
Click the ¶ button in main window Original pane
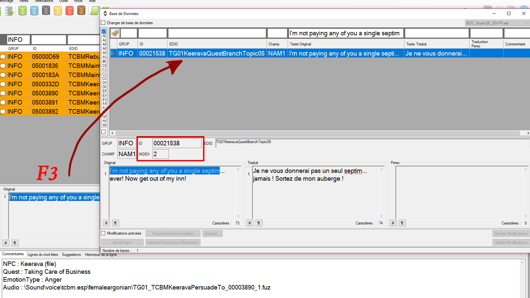click(15, 243)
